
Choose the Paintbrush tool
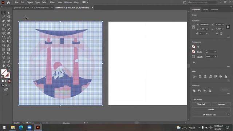click(9, 29)
